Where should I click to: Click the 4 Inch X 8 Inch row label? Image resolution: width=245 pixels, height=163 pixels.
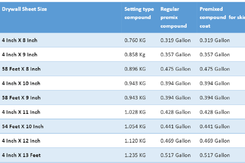(x=20, y=40)
